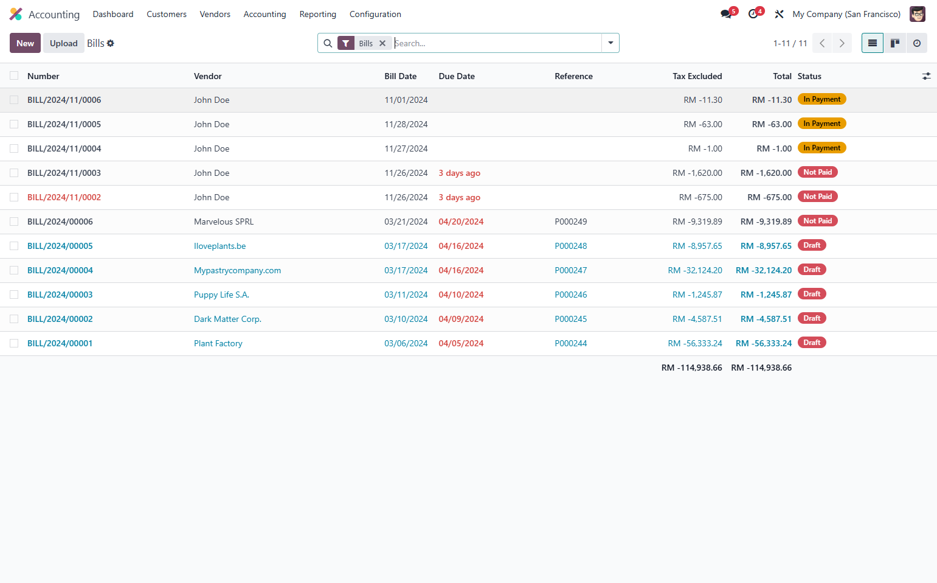
Task: Toggle the select-all checkbox in header
Action: (x=14, y=75)
